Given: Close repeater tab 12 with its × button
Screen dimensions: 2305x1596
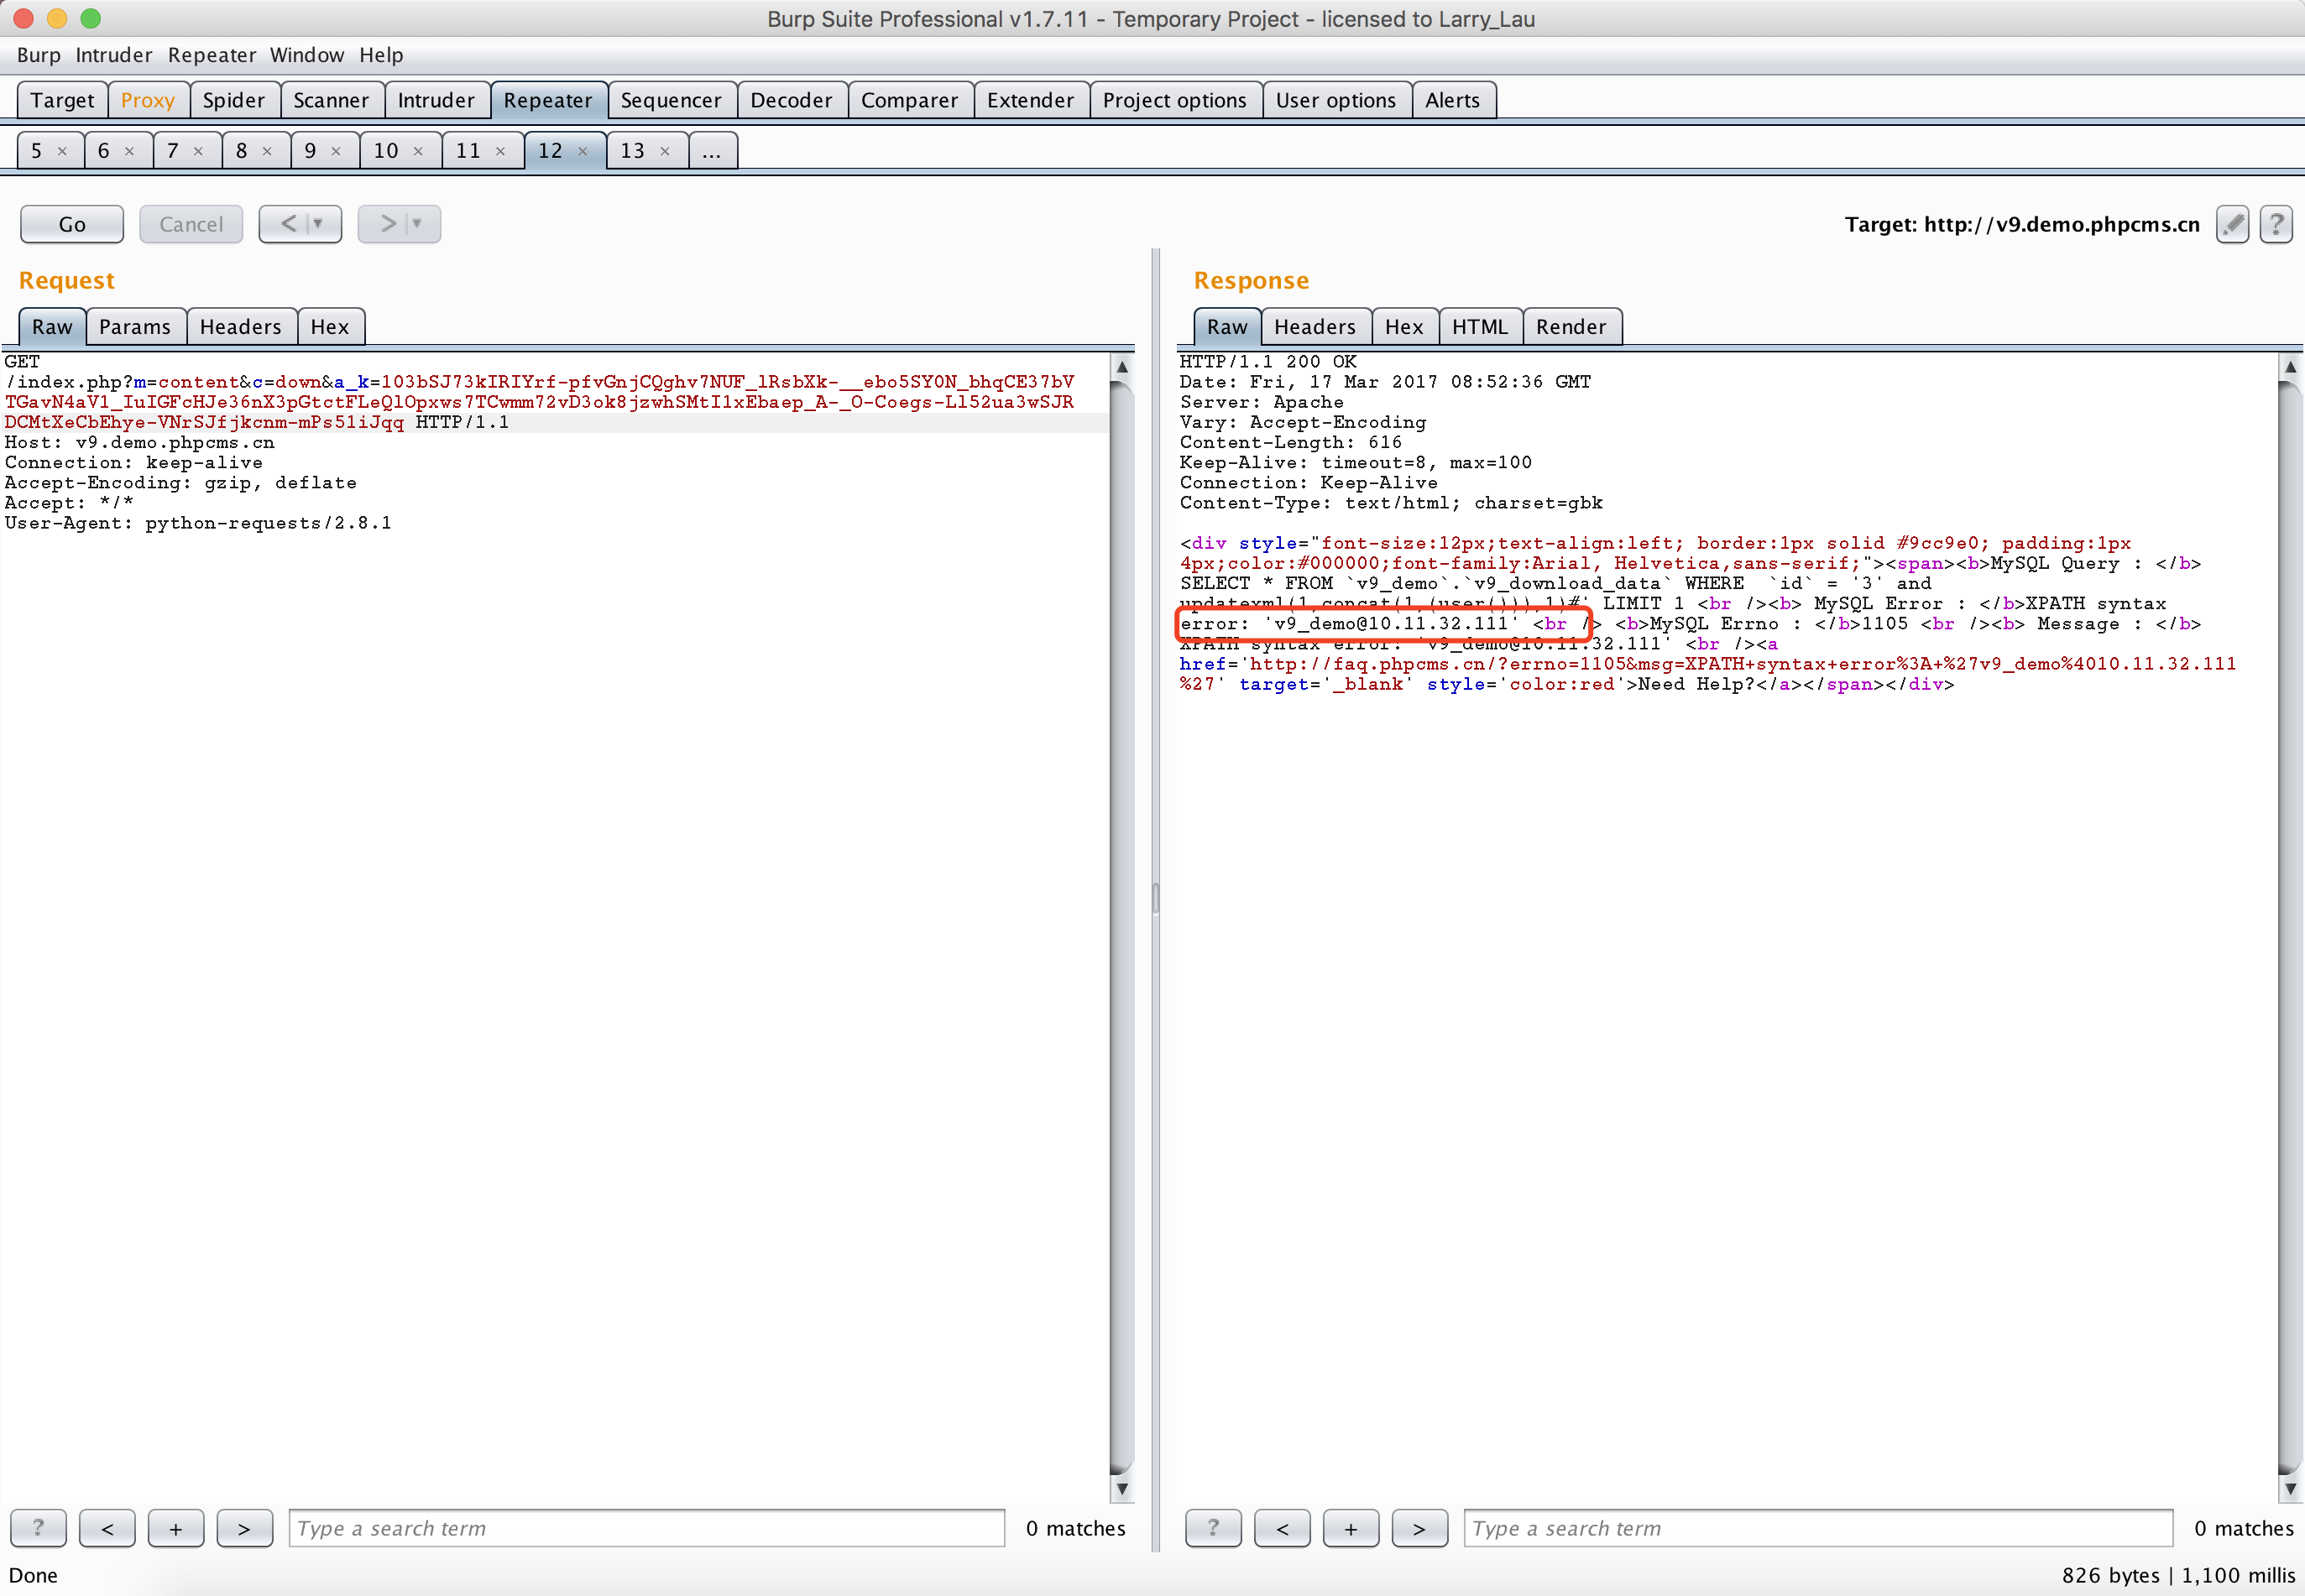Looking at the screenshot, I should pyautogui.click(x=583, y=150).
